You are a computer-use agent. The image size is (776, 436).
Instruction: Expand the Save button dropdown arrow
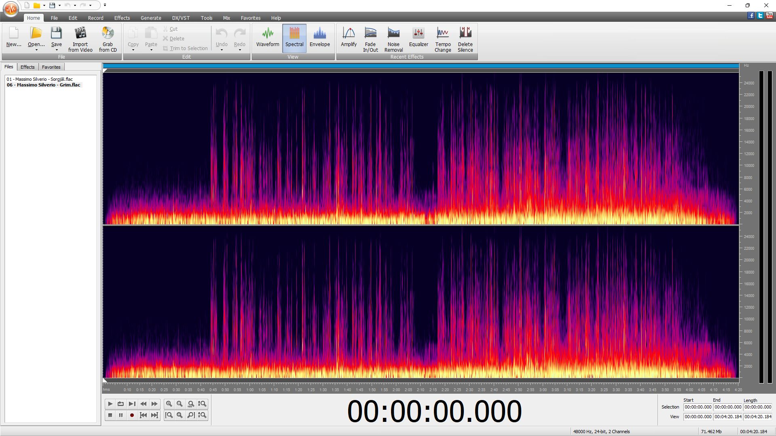pos(57,50)
